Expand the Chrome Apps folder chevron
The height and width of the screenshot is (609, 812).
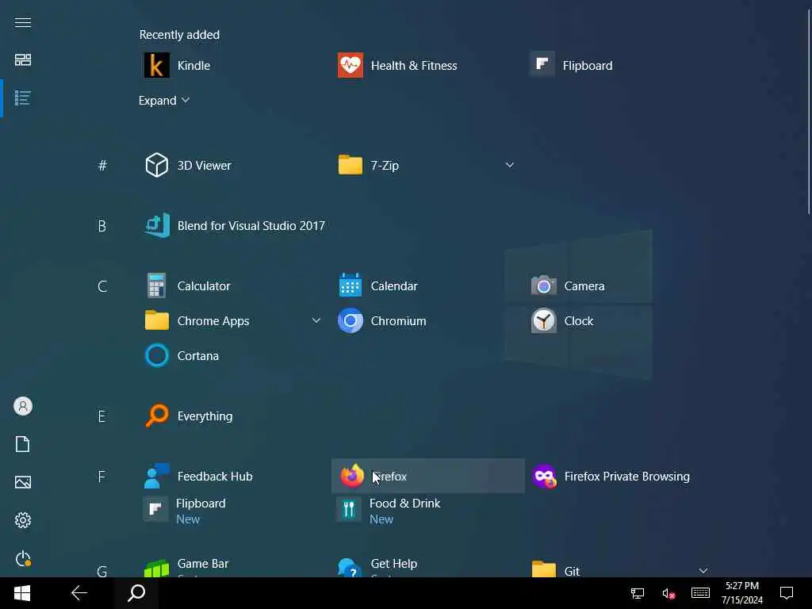point(316,320)
